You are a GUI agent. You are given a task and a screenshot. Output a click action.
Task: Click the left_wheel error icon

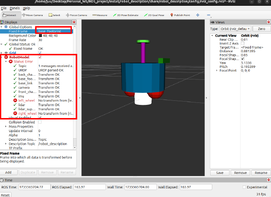coord(15,100)
